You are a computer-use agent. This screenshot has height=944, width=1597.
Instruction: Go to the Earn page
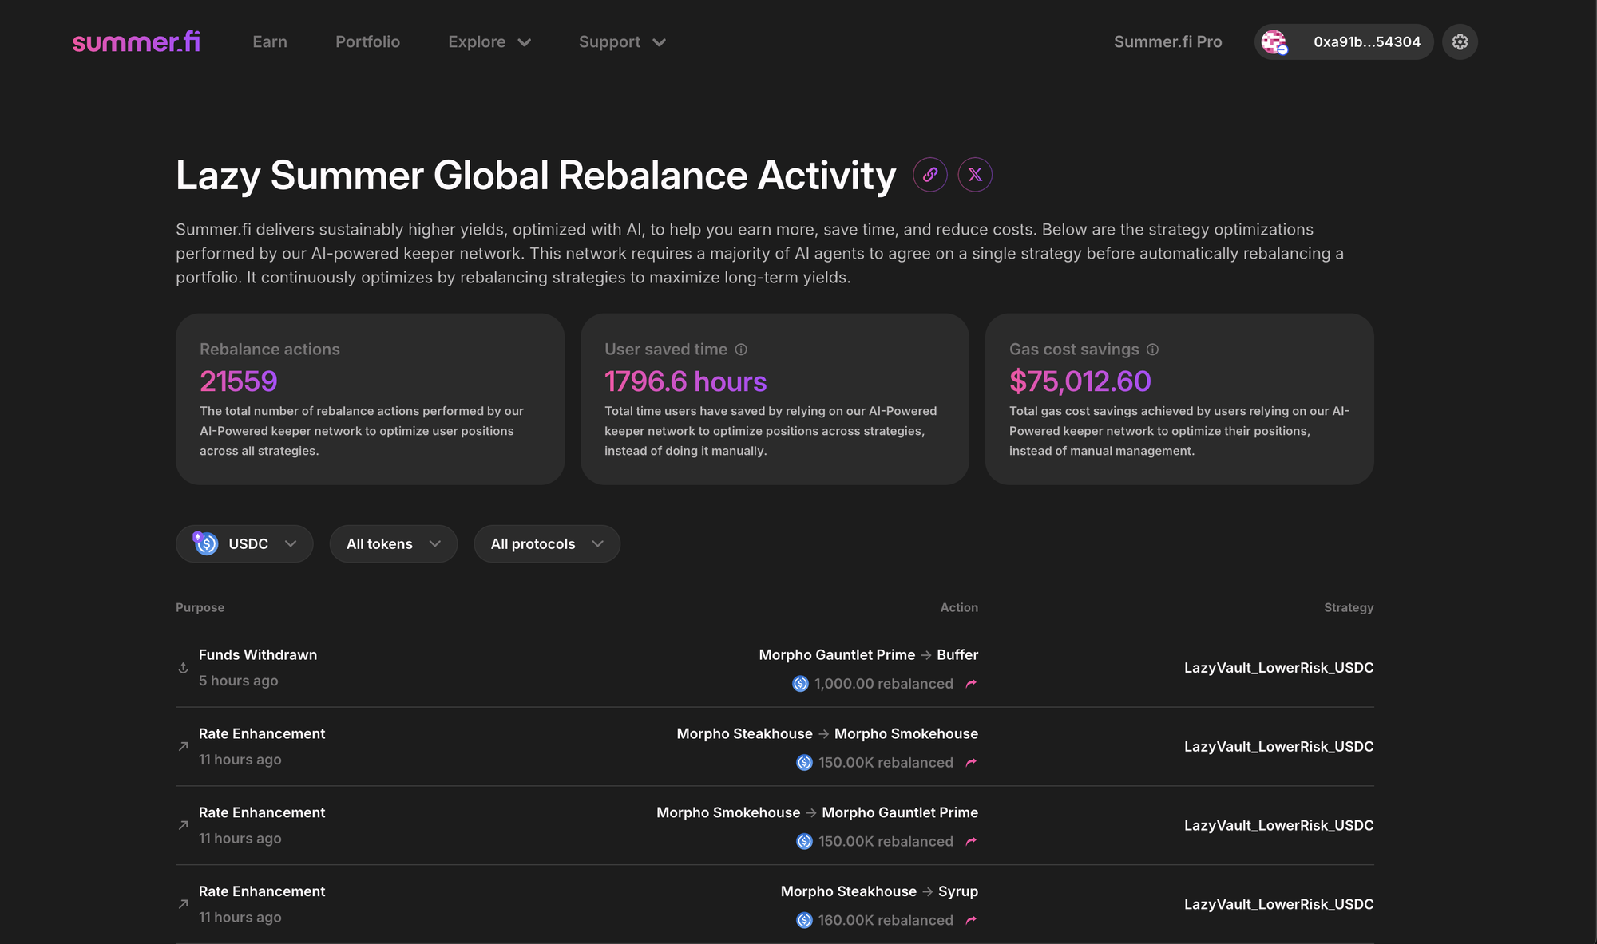coord(270,41)
